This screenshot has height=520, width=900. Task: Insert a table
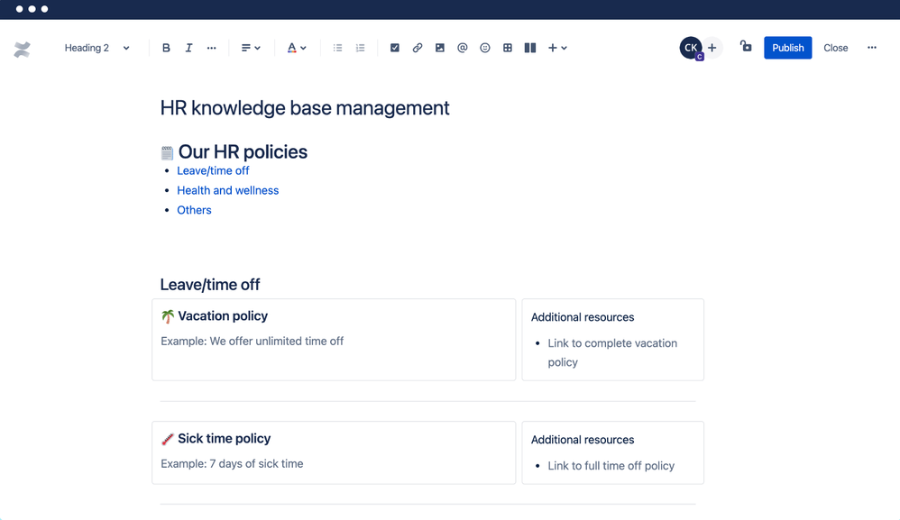pyautogui.click(x=508, y=48)
